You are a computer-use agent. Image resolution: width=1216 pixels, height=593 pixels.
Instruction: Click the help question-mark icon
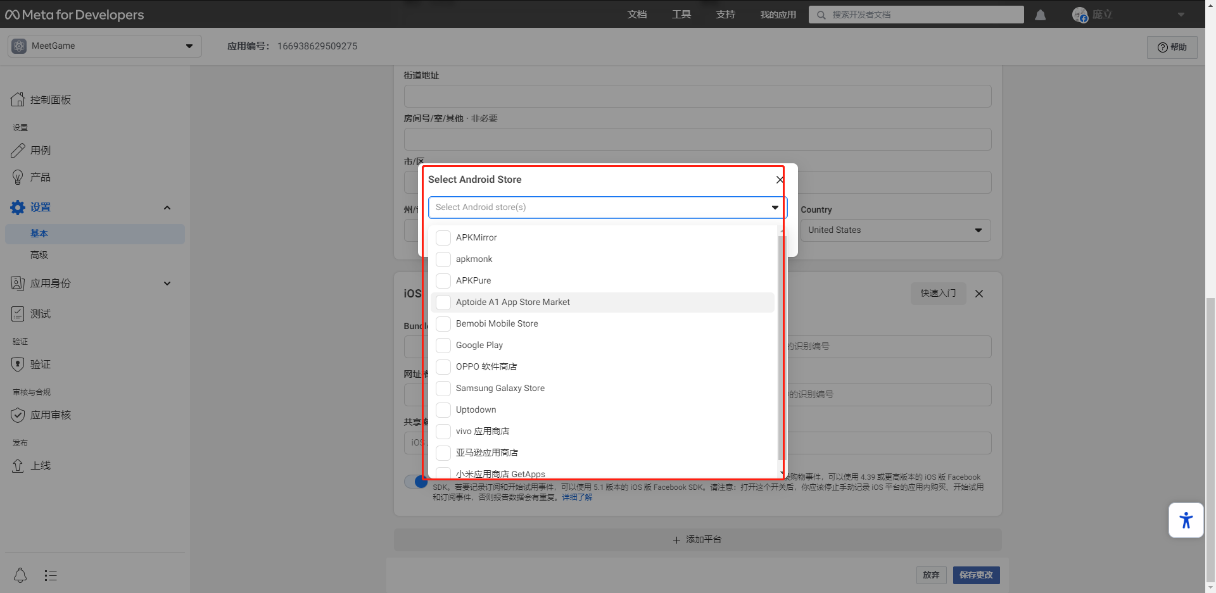tap(1162, 47)
